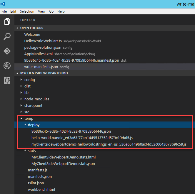Image resolution: width=195 pixels, height=194 pixels.
Task: Collapse the deploy folder
Action: [x=25, y=125]
